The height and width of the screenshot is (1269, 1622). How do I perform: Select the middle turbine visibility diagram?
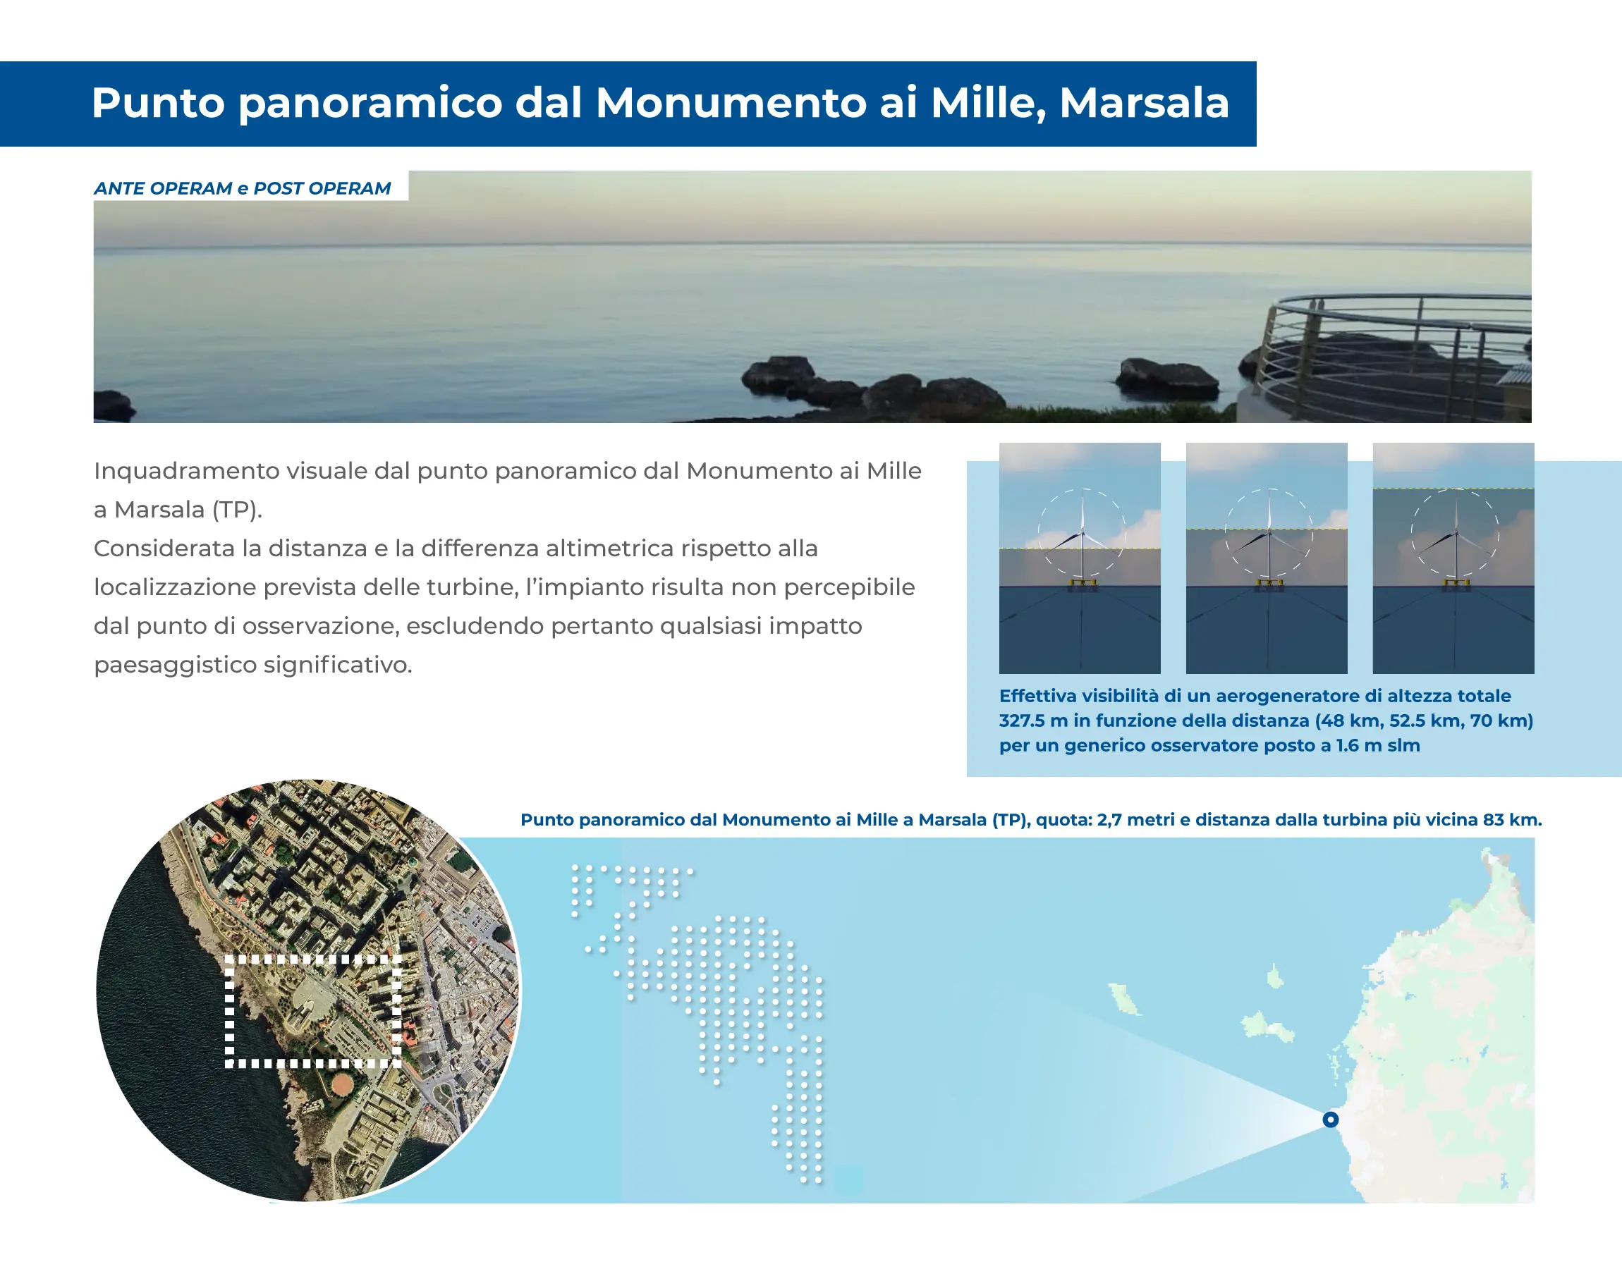(x=1266, y=558)
